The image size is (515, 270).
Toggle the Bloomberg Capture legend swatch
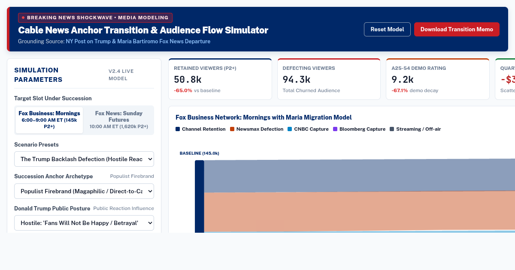(335, 129)
